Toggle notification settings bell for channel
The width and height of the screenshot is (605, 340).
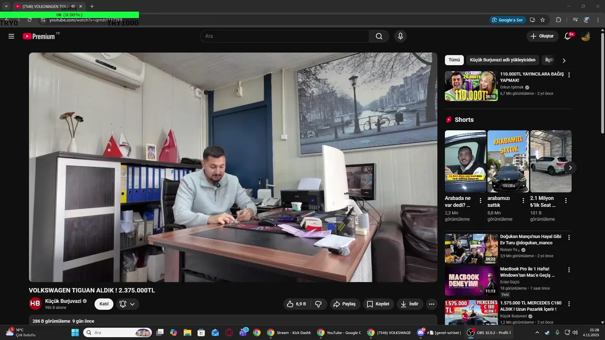127,304
